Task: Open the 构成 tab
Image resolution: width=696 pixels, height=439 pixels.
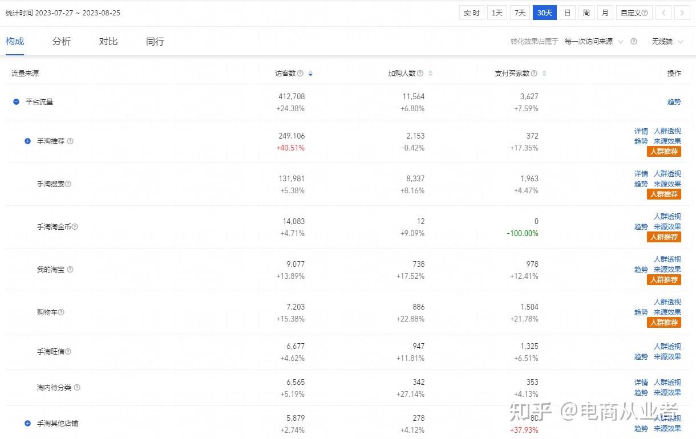Action: pos(15,41)
